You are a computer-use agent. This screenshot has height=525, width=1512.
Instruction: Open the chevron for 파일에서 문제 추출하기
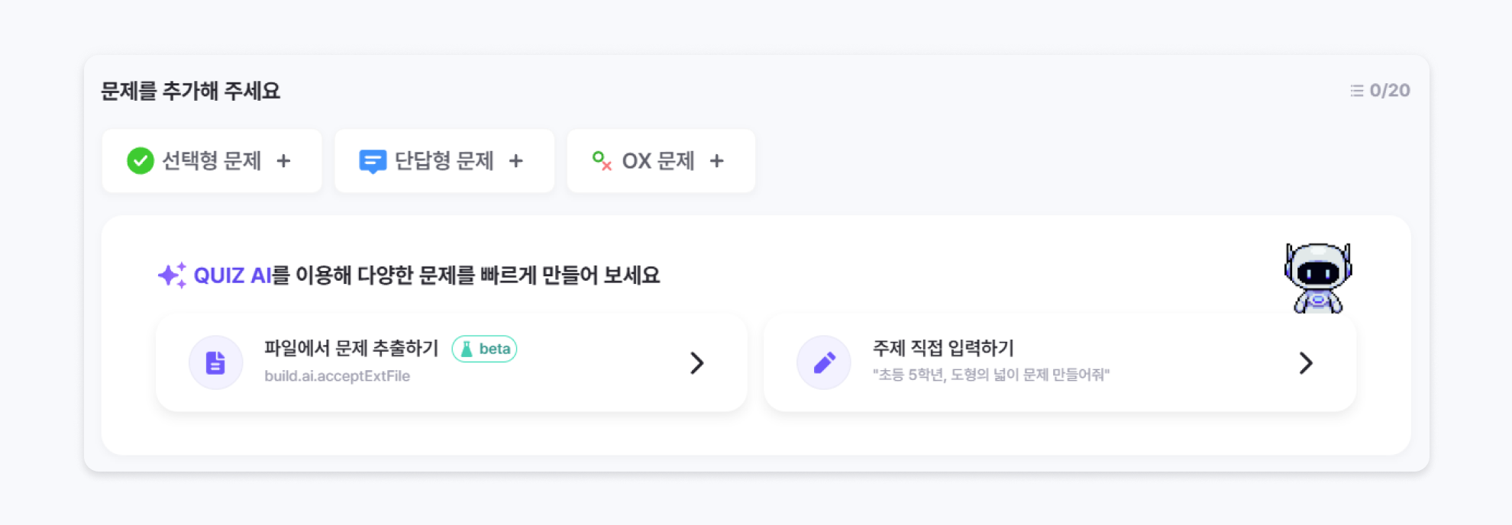click(x=696, y=363)
